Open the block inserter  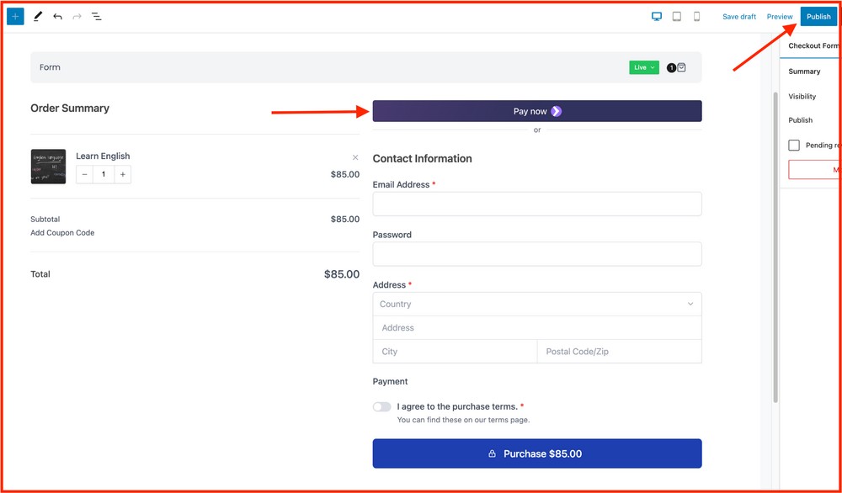15,16
